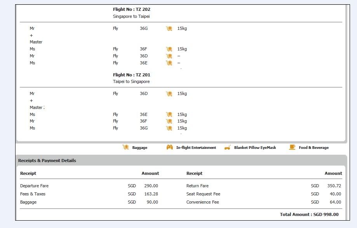This screenshot has width=357, height=228.
Task: Click the Baggage legend trolley icon
Action: [125, 147]
